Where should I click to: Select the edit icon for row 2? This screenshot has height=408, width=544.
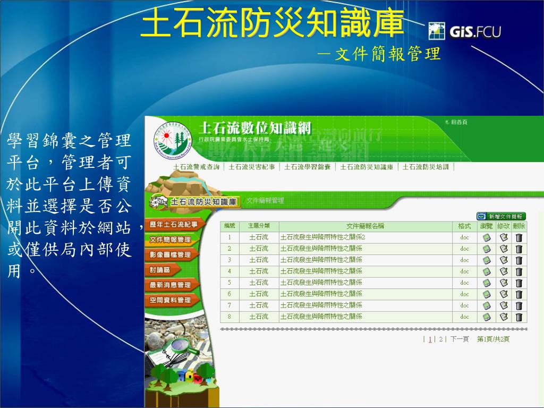(504, 249)
